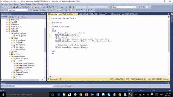173x97 pixels.
Task: Open the Query menu
Action: pyautogui.click(x=16, y=4)
